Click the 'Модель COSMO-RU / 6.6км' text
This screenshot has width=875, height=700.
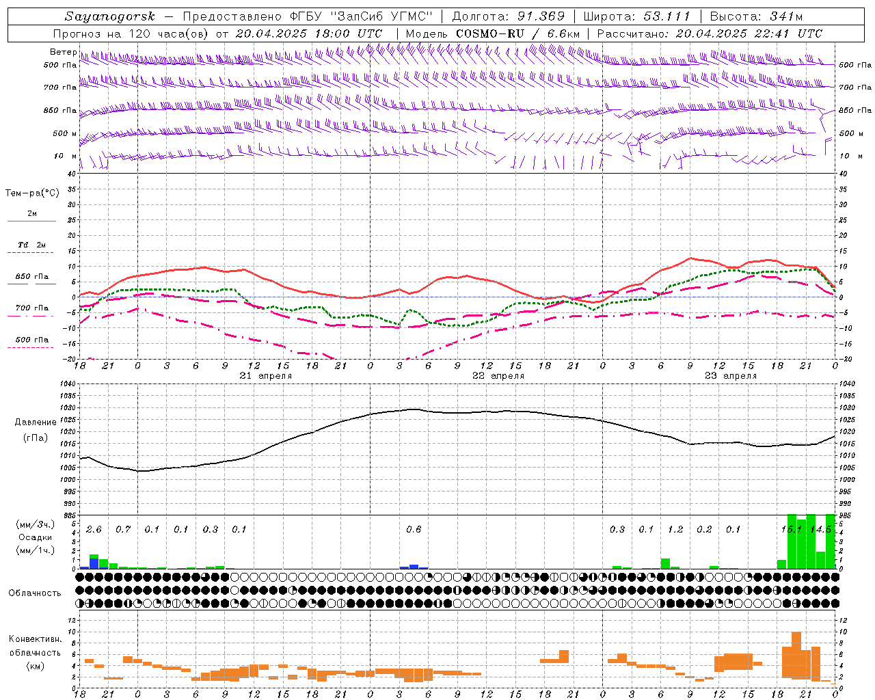493,33
